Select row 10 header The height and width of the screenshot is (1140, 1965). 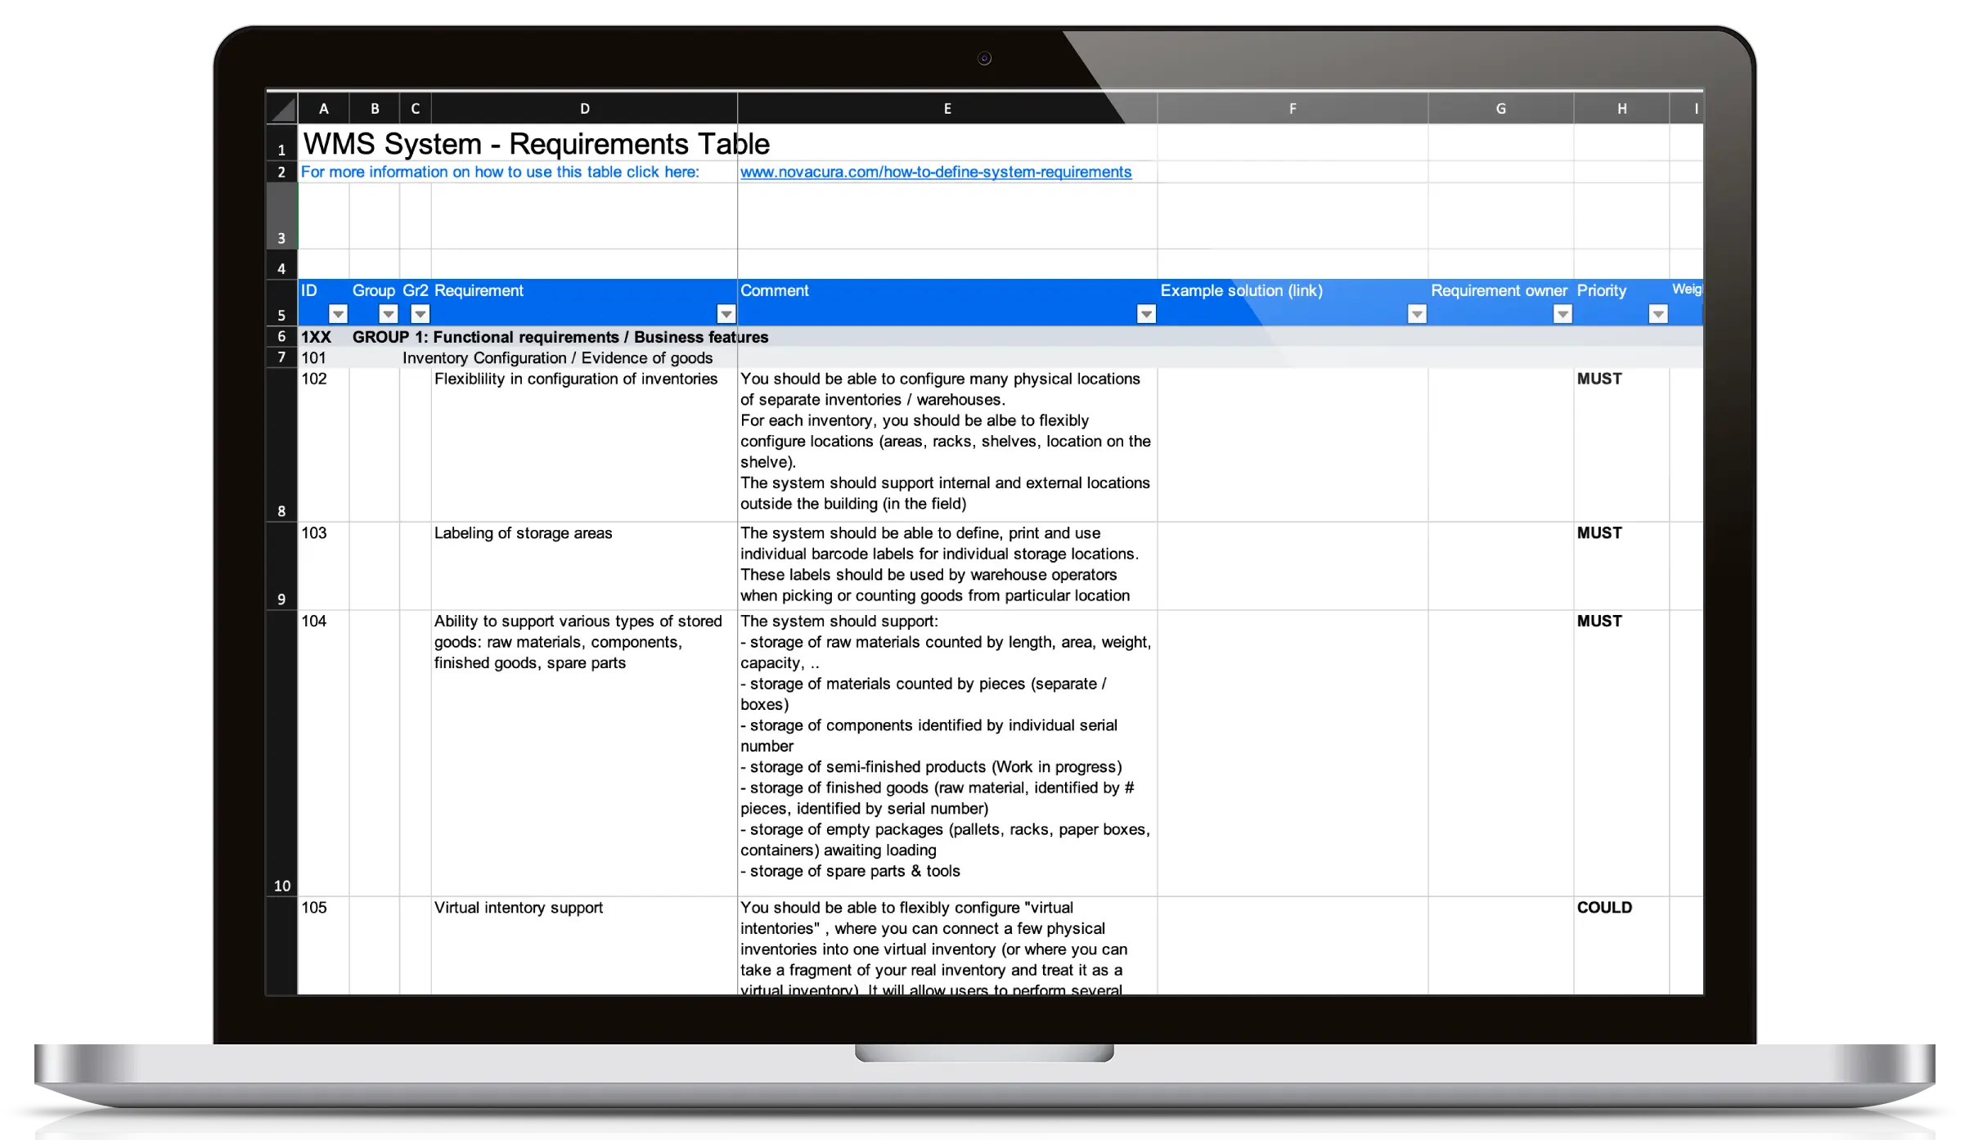pos(282,753)
